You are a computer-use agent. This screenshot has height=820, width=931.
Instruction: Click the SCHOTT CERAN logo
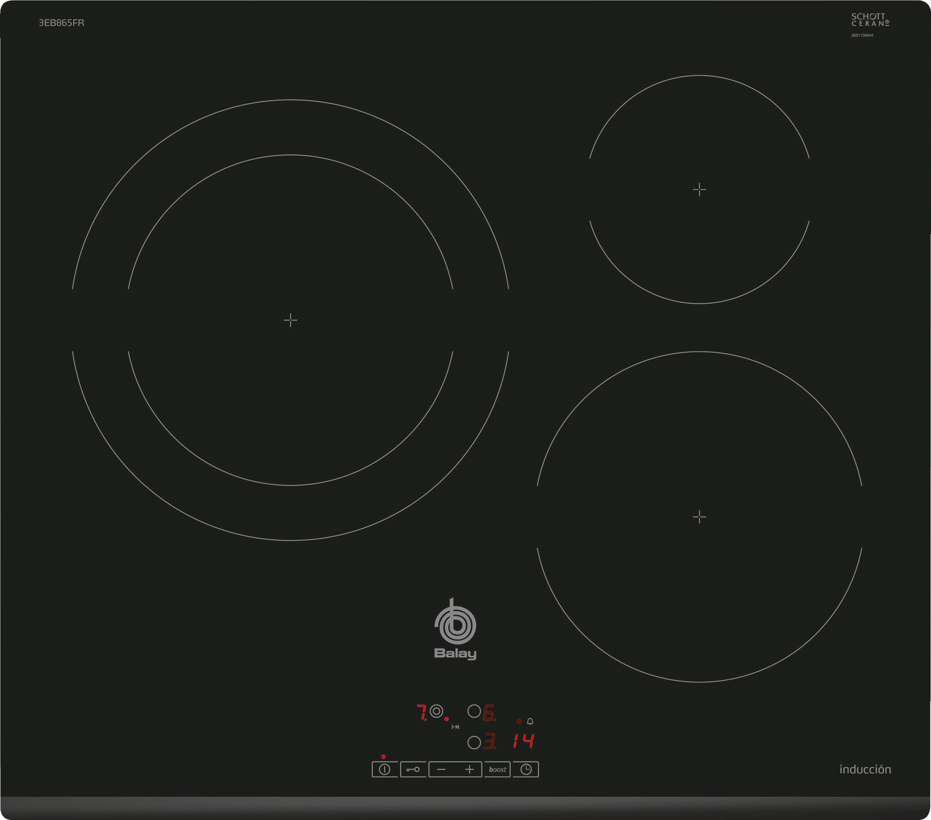[870, 19]
